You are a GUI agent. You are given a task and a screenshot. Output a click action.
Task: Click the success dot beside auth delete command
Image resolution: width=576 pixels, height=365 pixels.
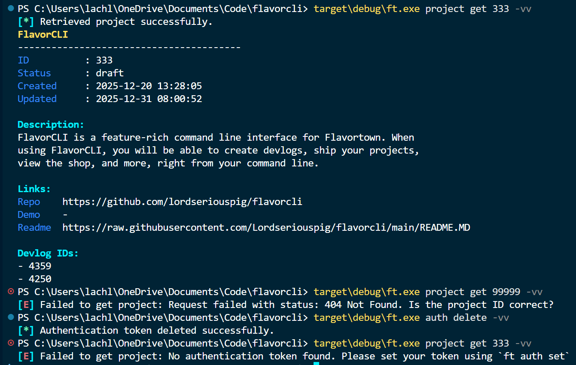pyautogui.click(x=11, y=318)
